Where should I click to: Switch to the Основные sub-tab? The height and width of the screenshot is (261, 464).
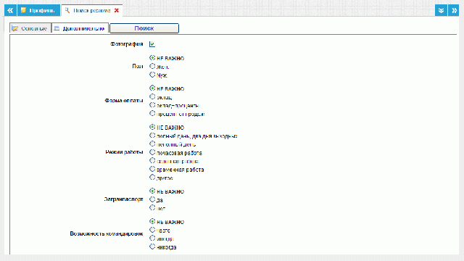click(30, 28)
